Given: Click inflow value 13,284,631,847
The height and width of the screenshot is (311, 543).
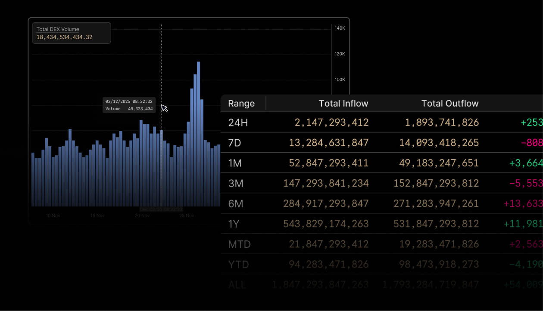Looking at the screenshot, I should coord(329,143).
